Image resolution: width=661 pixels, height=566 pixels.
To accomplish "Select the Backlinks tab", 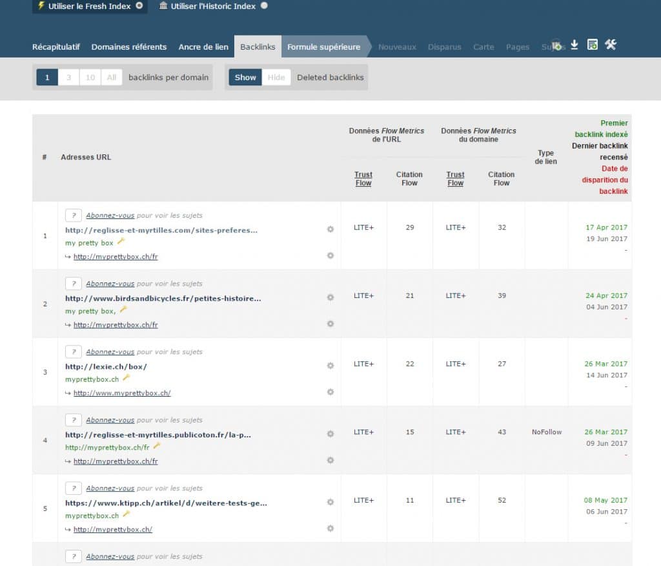I will pos(258,47).
